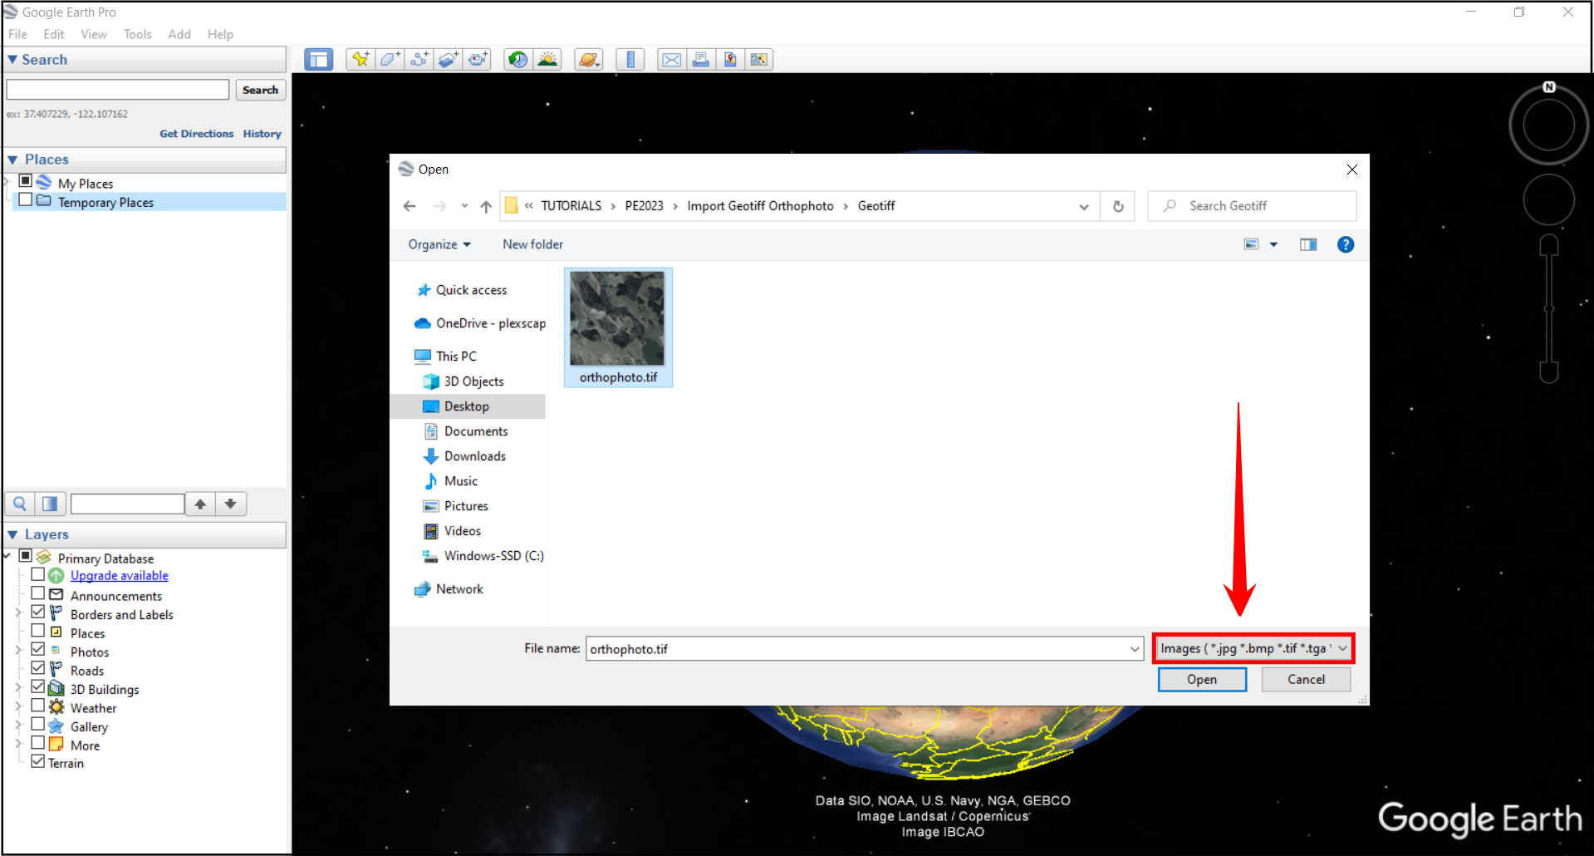Open dialog help question mark icon
This screenshot has height=856, width=1594.
[x=1346, y=244]
